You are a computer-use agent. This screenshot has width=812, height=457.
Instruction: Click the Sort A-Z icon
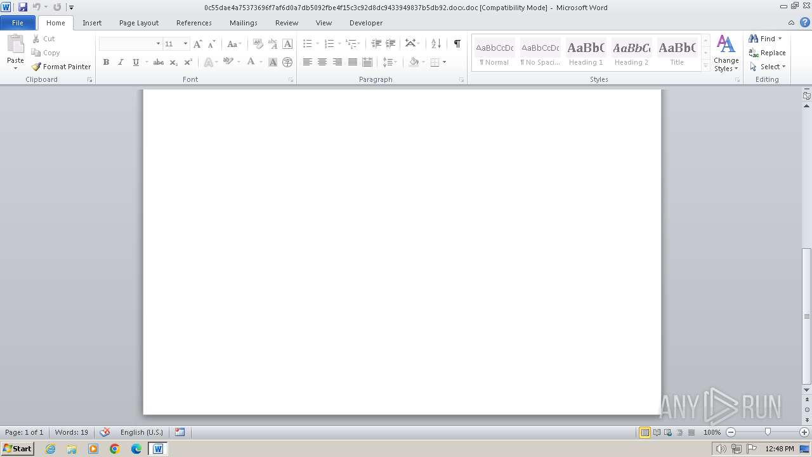click(436, 44)
